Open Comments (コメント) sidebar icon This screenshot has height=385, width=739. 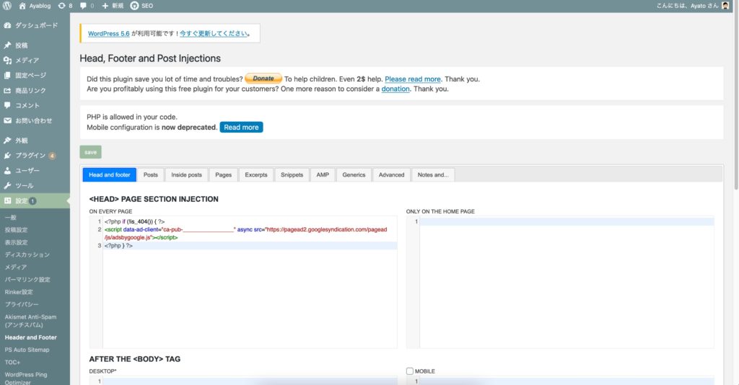tap(7, 105)
